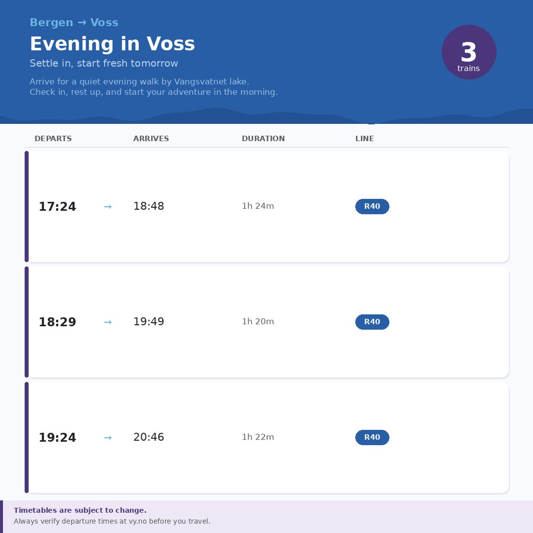Click the timetables disclaimer banner at the bottom
This screenshot has width=533, height=533.
(x=266, y=515)
